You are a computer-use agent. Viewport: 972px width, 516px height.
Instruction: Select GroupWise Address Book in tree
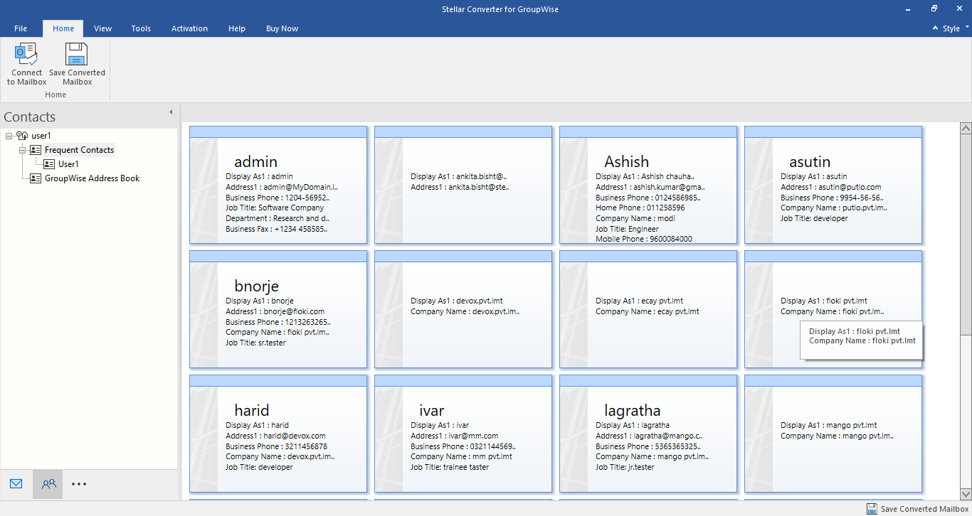[x=93, y=178]
